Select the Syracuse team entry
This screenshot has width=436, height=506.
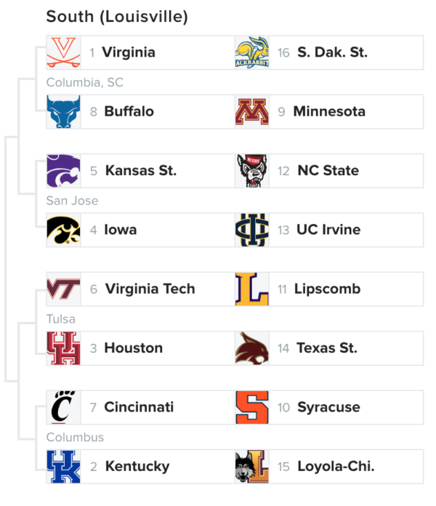coord(328,407)
